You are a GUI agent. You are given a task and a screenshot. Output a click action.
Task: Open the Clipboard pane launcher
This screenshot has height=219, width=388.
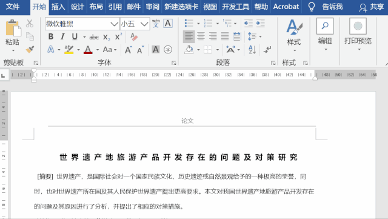coord(36,63)
